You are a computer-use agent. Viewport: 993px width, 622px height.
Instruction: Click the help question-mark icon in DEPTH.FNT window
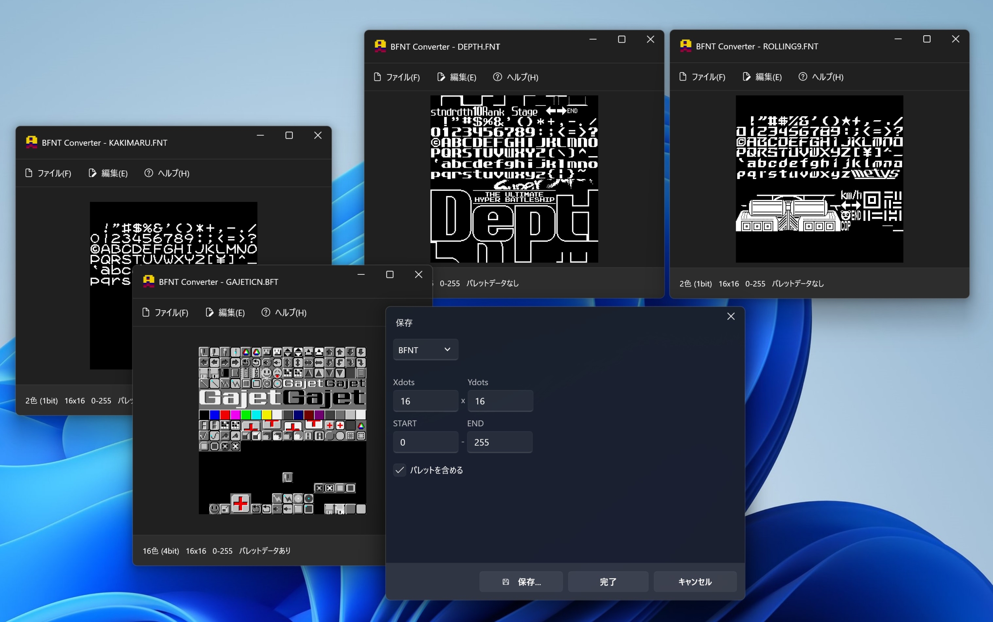pos(497,77)
